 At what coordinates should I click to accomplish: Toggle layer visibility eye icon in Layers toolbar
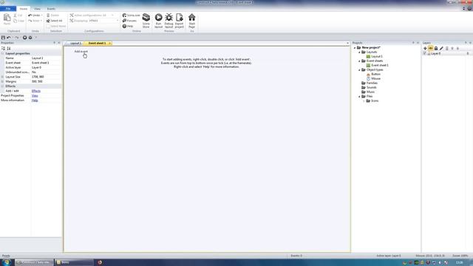coord(430,48)
